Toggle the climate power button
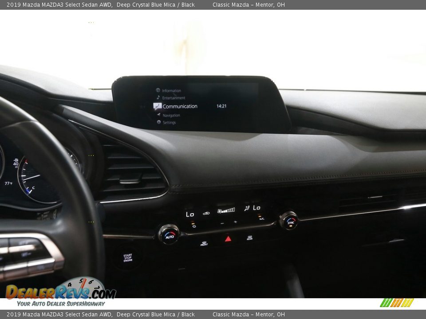This screenshot has height=319, width=426. pyautogui.click(x=193, y=226)
